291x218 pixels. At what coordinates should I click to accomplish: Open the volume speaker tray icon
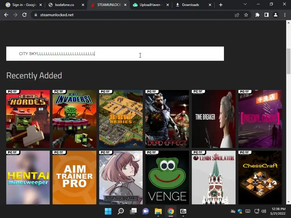click(263, 211)
